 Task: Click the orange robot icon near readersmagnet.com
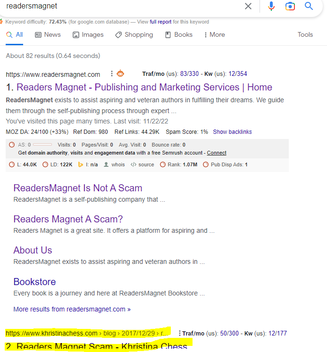tap(120, 74)
